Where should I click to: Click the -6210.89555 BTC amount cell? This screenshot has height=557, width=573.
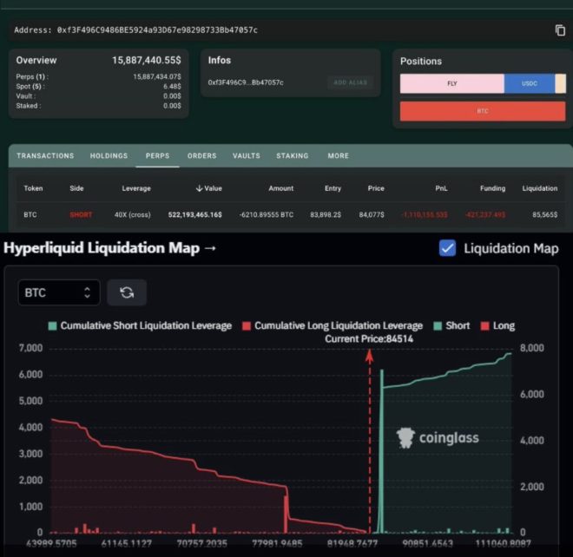coord(266,215)
